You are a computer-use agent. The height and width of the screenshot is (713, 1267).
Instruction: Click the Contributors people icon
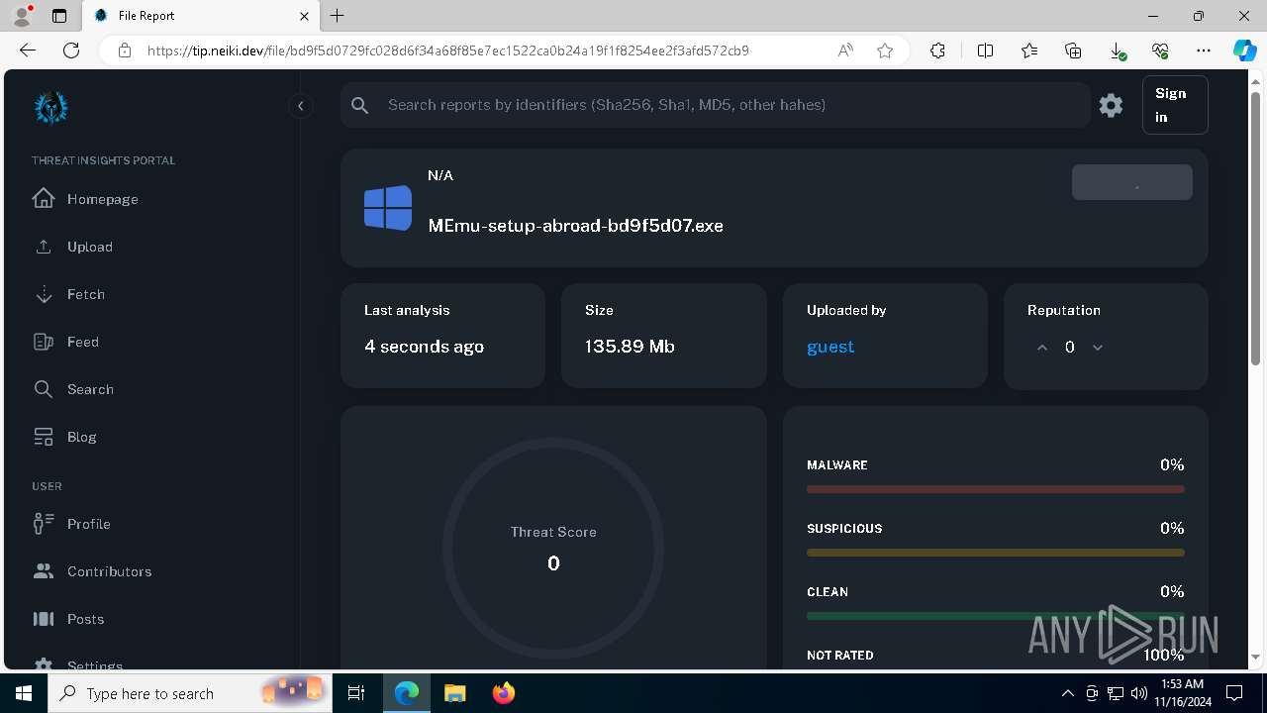click(x=43, y=571)
